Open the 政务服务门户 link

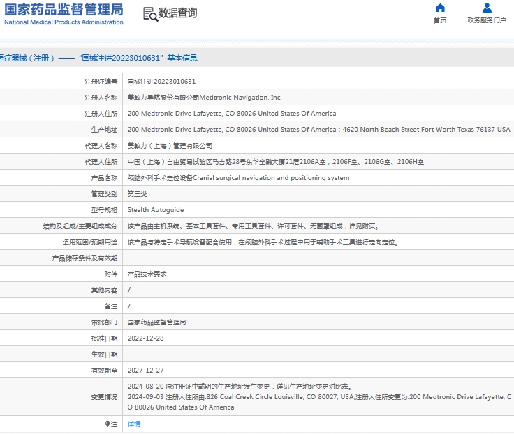point(487,20)
